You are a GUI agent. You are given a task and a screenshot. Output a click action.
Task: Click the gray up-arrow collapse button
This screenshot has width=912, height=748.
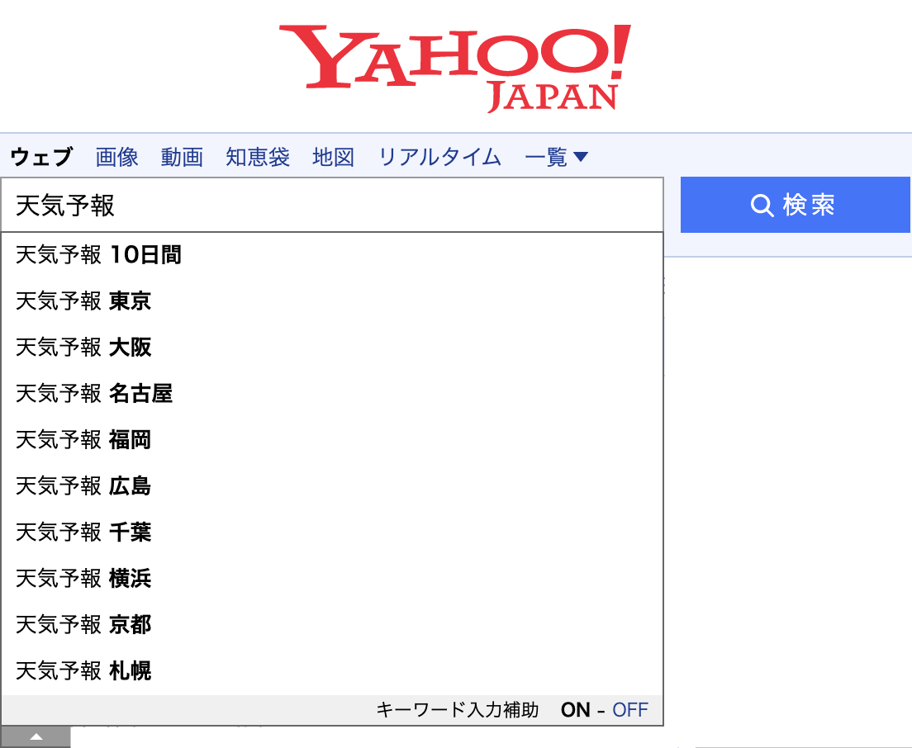point(36,737)
